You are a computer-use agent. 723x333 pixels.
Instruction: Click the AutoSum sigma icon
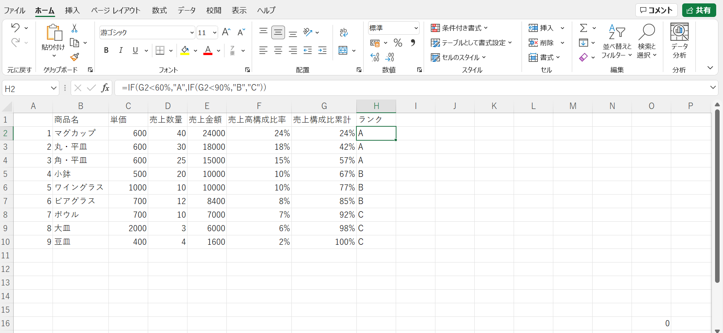tap(584, 28)
